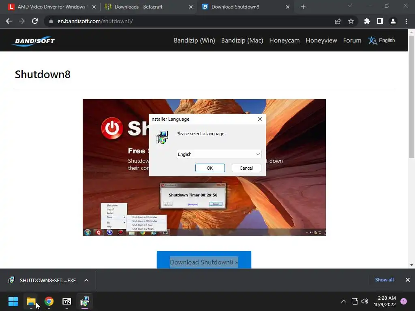Click the Shutdown Timer preview window image
The width and height of the screenshot is (415, 311).
click(x=193, y=196)
